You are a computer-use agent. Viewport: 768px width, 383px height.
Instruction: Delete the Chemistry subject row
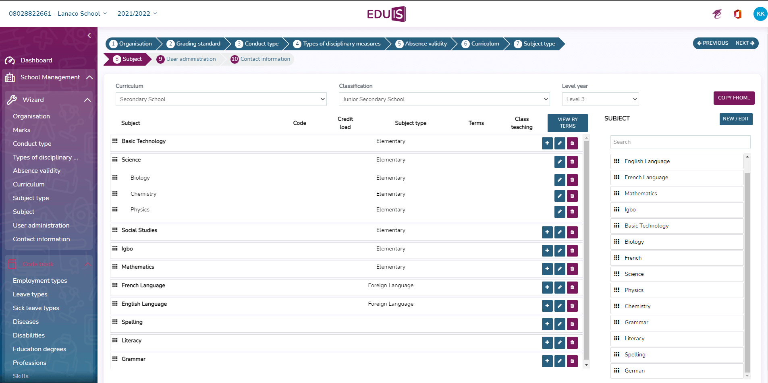click(572, 196)
